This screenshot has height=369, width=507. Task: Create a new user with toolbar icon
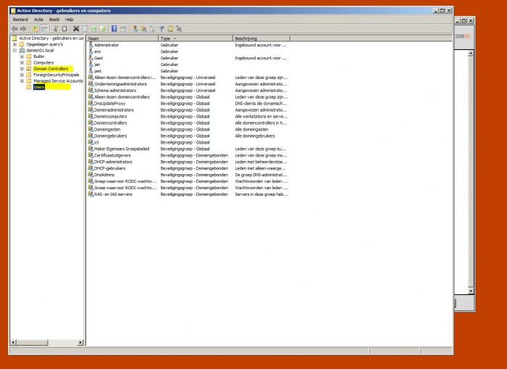[135, 29]
